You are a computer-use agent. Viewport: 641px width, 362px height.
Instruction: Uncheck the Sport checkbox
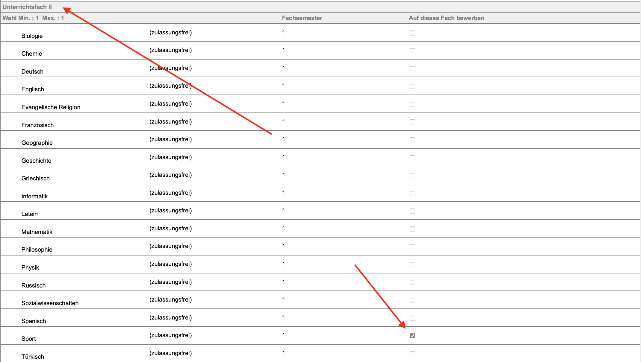(x=412, y=336)
